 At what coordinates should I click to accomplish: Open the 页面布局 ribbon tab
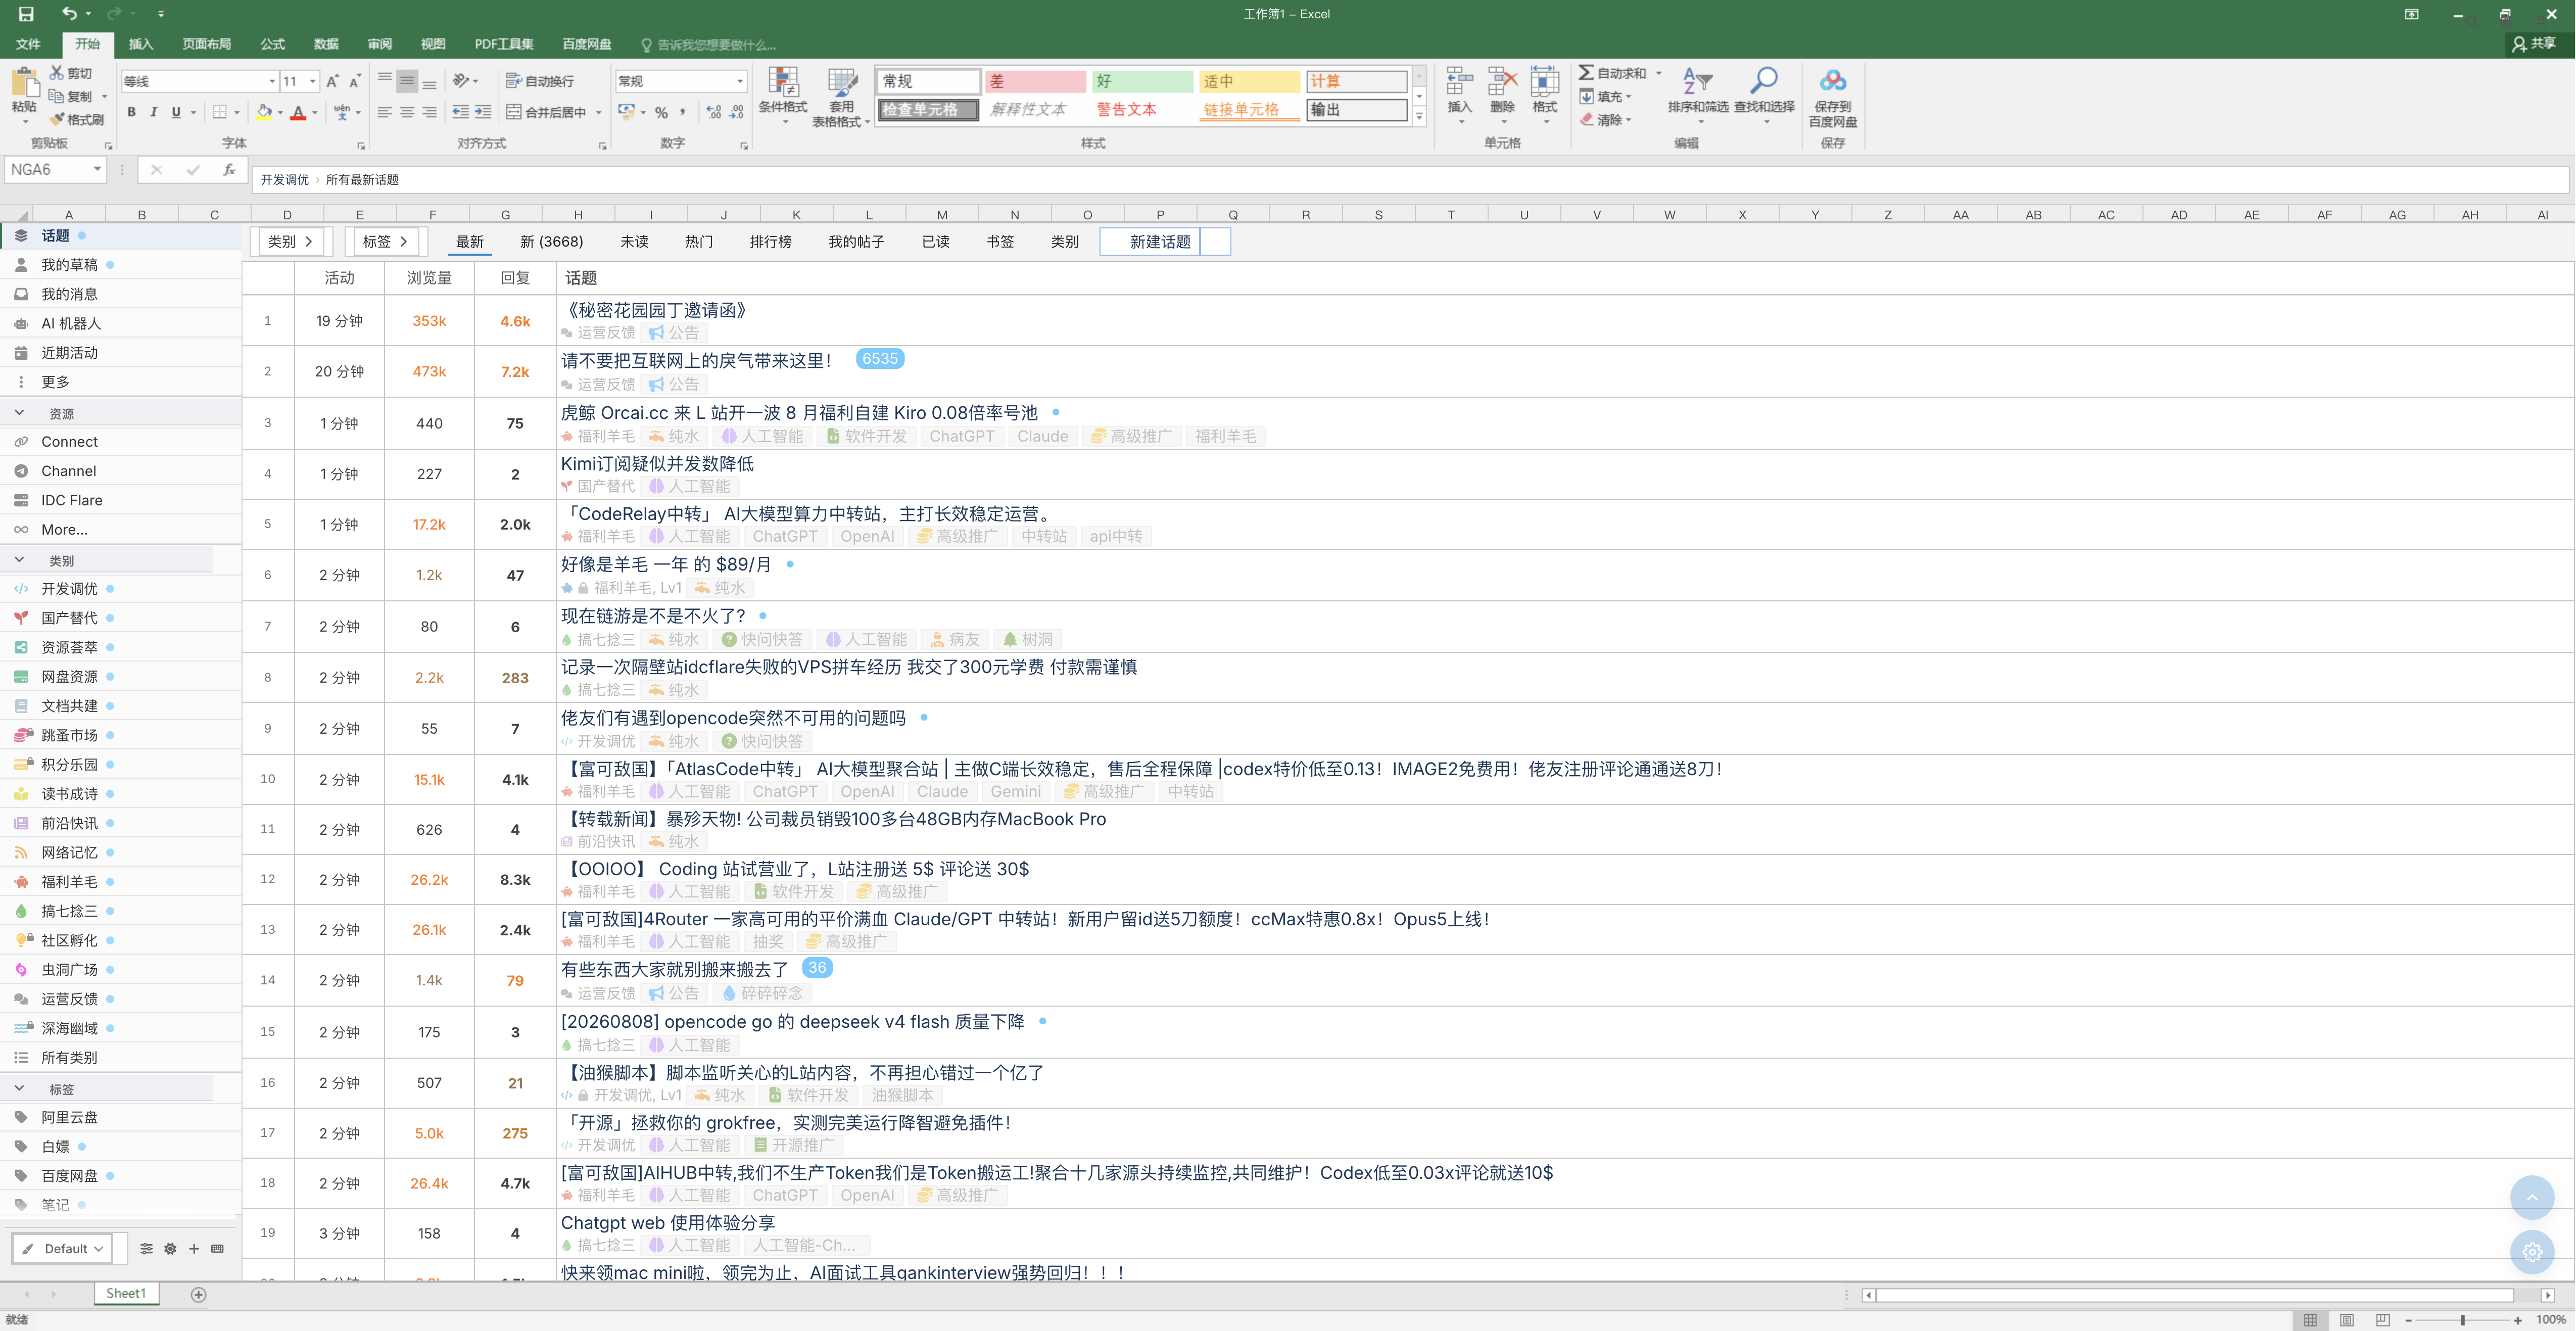tap(207, 44)
